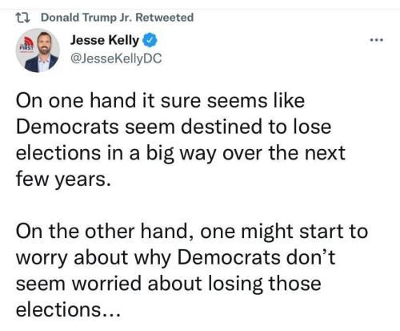Screen dimensions: 400x331
Task: Click the final 'elections...' text line
Action: (x=68, y=310)
